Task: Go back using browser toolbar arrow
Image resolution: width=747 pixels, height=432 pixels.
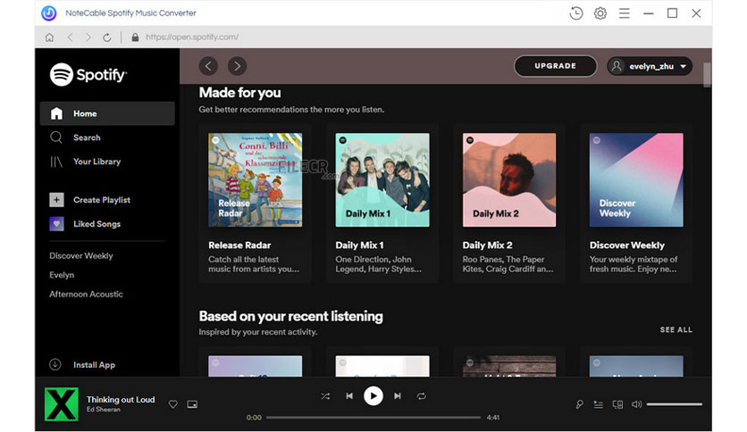Action: click(70, 37)
